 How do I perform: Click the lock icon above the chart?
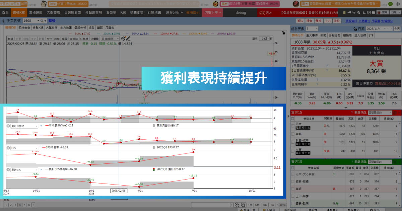coord(283,33)
